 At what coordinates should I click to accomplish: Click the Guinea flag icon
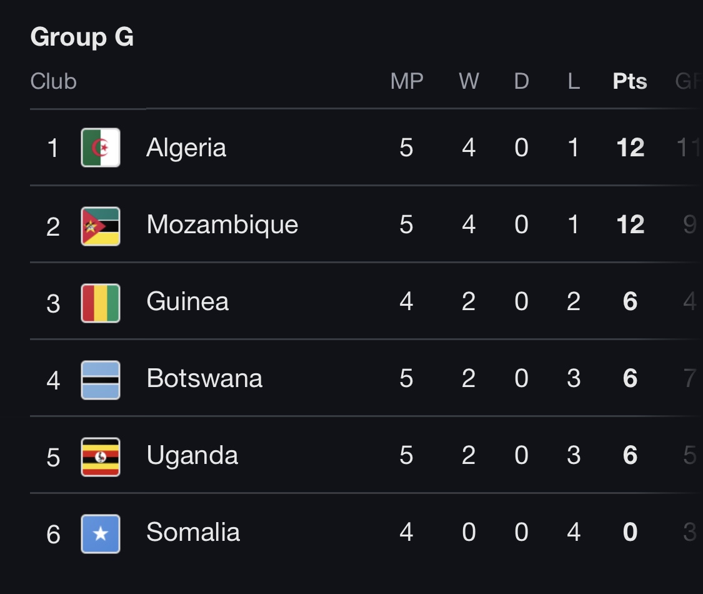(x=101, y=303)
